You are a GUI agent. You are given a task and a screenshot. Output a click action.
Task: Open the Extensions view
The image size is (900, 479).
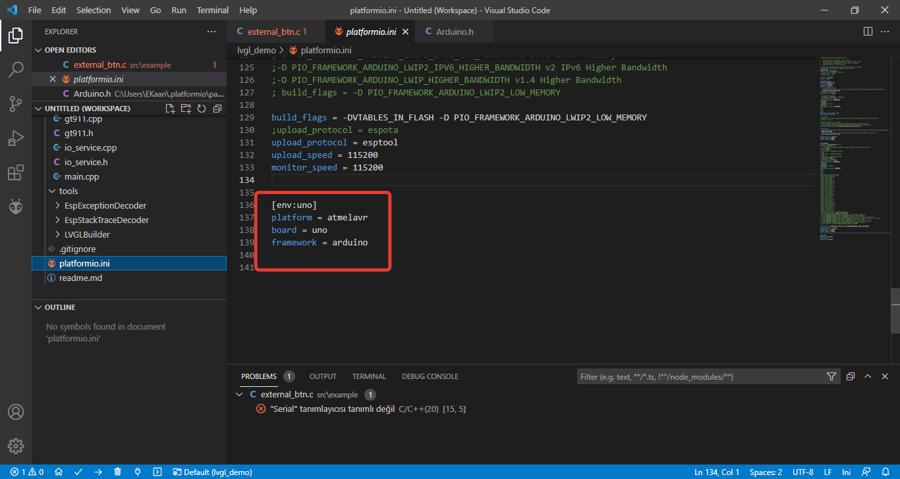click(16, 172)
